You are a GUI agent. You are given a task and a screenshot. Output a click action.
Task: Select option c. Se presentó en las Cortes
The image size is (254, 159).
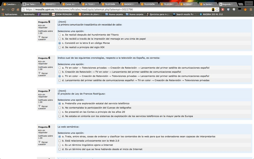(x=60, y=112)
